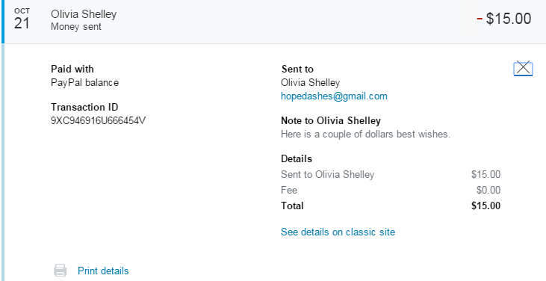Open the Print details link
This screenshot has width=546, height=281.
pyautogui.click(x=103, y=271)
